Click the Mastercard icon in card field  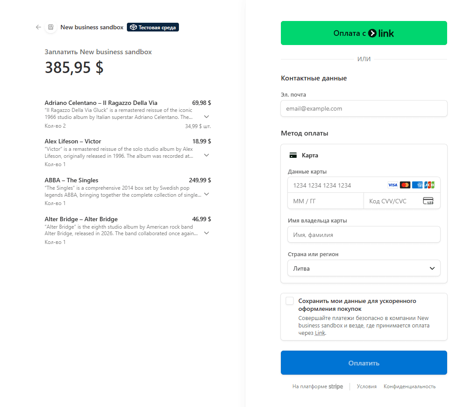[x=405, y=185]
